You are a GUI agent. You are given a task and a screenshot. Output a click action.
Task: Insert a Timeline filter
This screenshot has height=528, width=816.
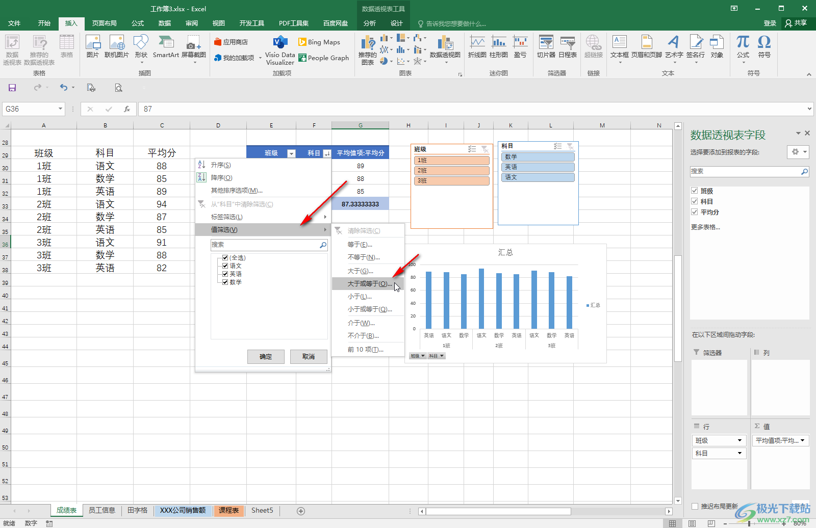point(568,46)
